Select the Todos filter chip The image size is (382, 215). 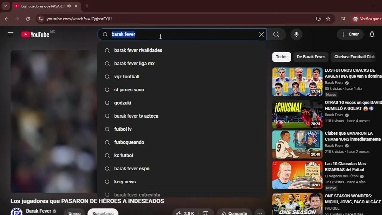coord(281,57)
